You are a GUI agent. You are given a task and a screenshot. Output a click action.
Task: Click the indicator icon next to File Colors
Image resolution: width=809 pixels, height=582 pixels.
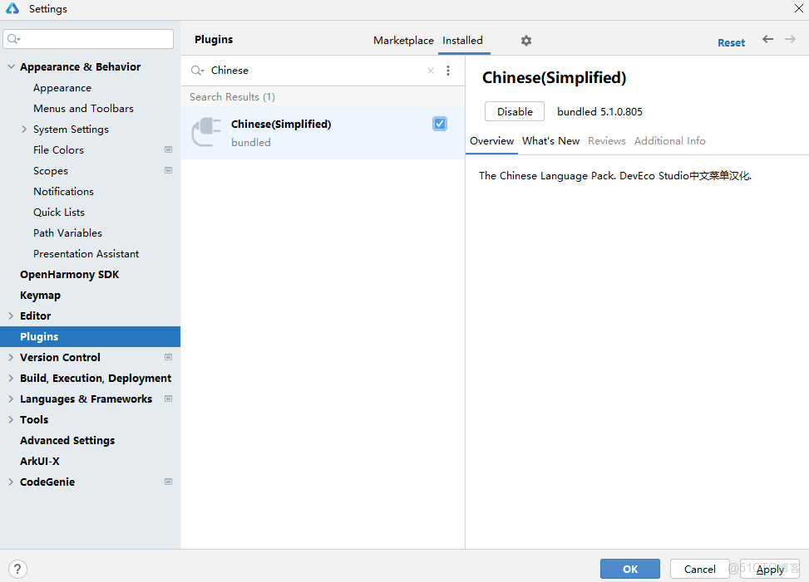[x=169, y=149]
